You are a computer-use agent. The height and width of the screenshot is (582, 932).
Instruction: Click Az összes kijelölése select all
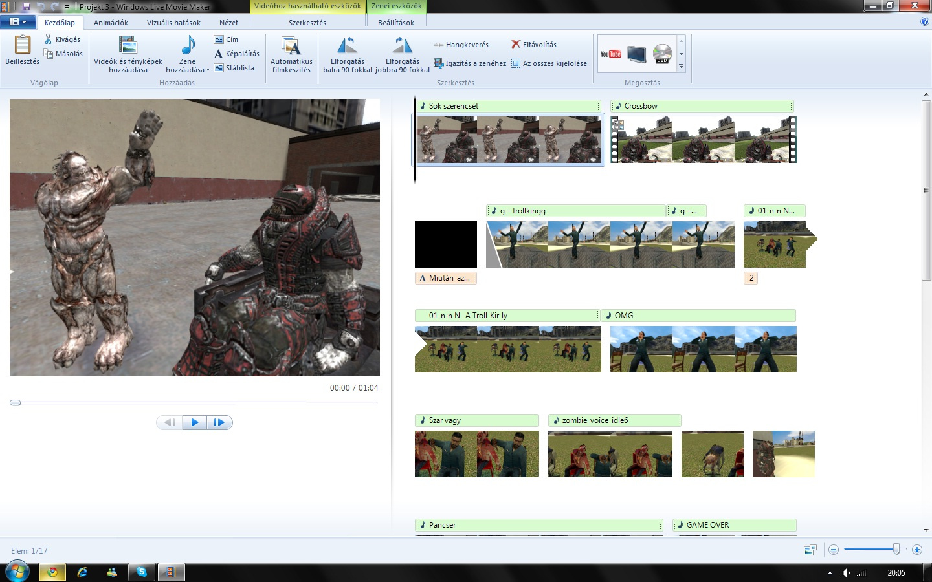[x=549, y=63]
